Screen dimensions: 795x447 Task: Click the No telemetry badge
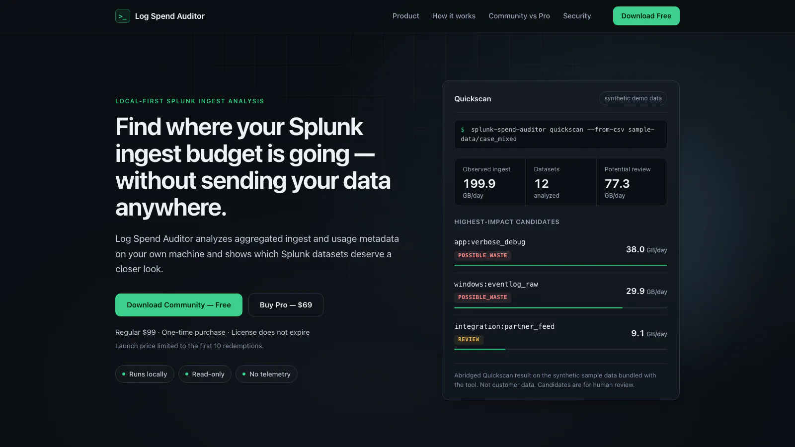[x=266, y=374]
